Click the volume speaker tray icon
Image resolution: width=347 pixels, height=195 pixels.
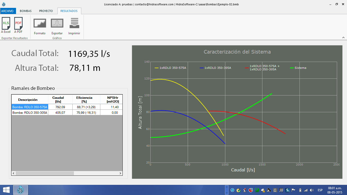point(312,190)
